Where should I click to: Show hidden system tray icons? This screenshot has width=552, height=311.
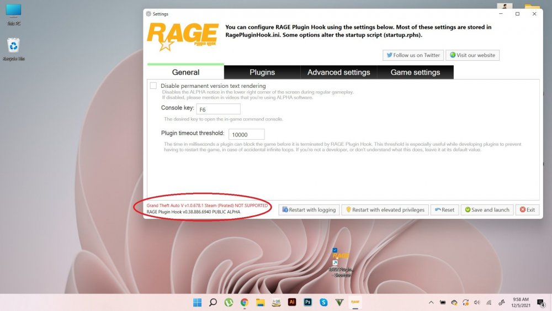click(x=431, y=303)
